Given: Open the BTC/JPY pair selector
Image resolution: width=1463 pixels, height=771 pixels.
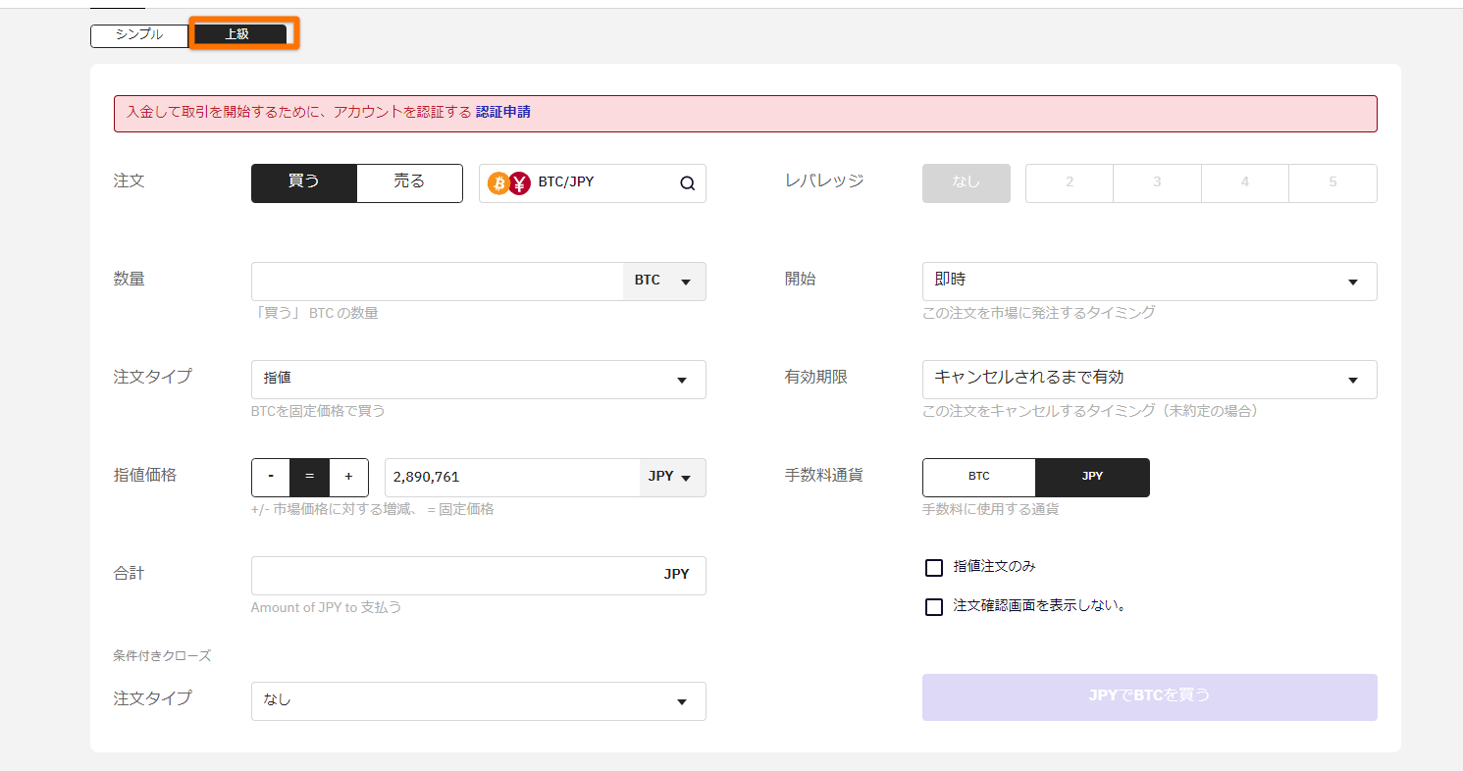Looking at the screenshot, I should point(593,183).
